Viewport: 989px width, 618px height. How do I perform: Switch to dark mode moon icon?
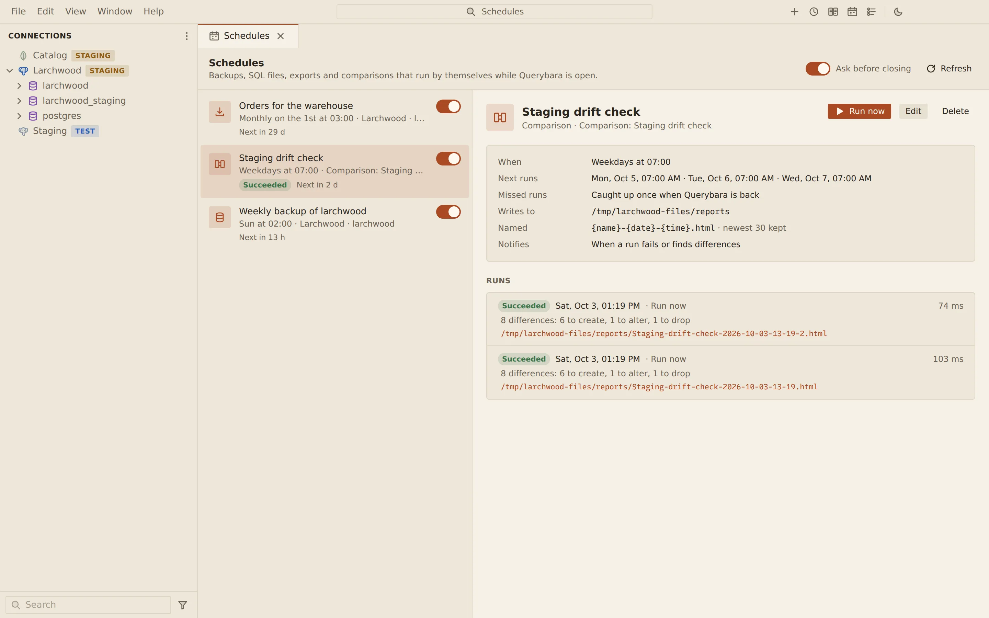898,12
